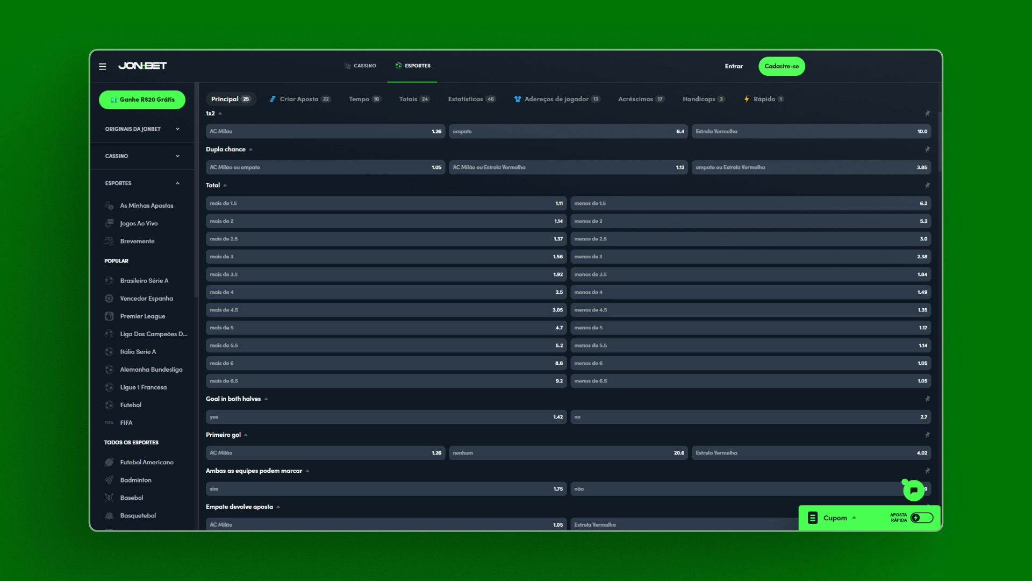Switch to the Totais tab
The image size is (1032, 581).
(x=414, y=99)
